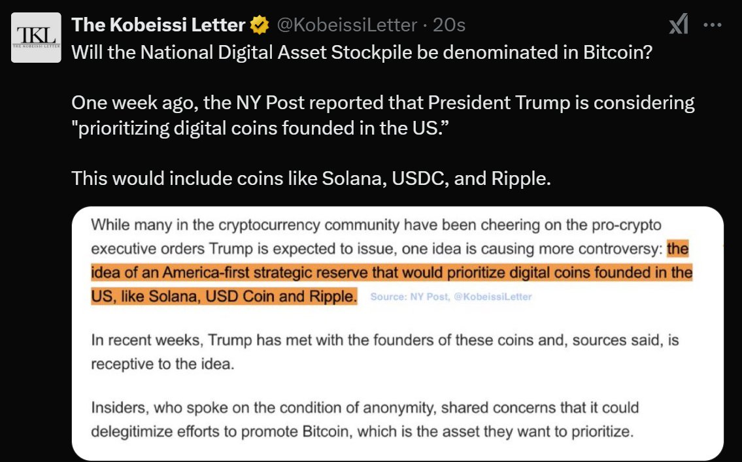Open The Kobeissi Letter display name
Image resolution: width=742 pixels, height=462 pixels.
pos(158,25)
